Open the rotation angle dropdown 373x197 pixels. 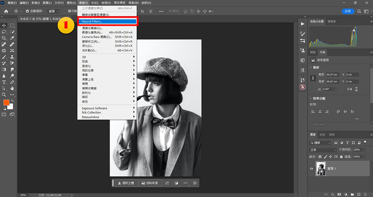pos(335,89)
